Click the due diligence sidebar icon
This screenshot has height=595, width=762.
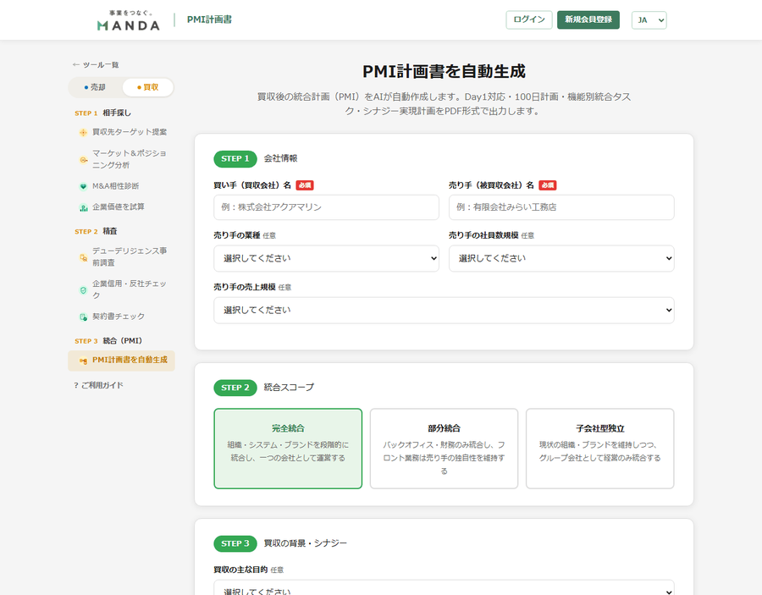pos(83,257)
